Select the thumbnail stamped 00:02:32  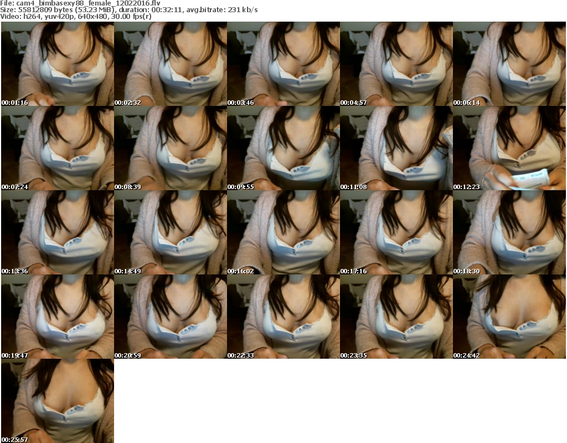171,64
